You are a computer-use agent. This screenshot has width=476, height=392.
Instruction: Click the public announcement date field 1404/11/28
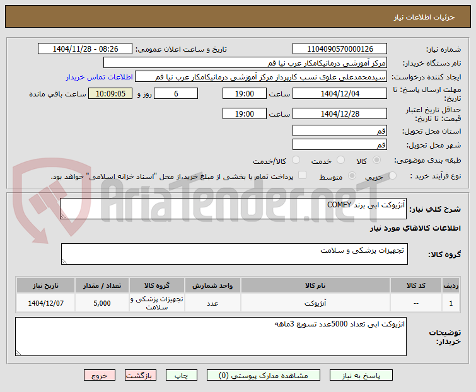pyautogui.click(x=85, y=49)
